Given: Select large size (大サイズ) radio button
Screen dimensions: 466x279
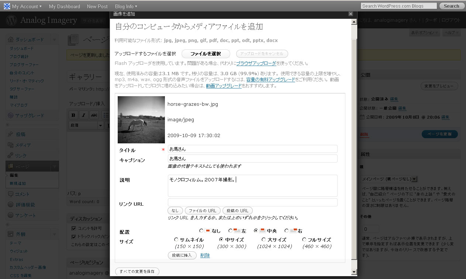Looking at the screenshot, I should tap(263, 240).
